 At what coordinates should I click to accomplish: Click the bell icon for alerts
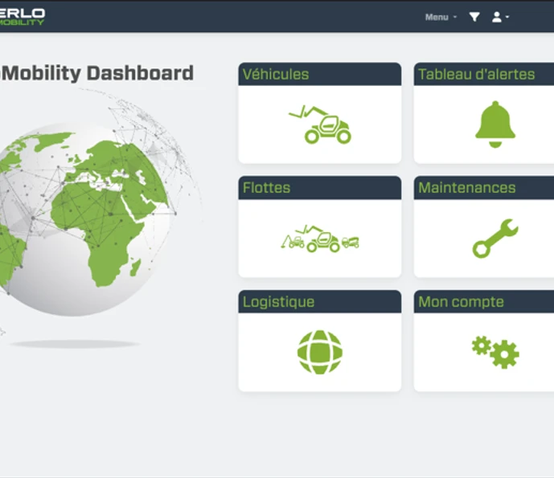pyautogui.click(x=494, y=125)
